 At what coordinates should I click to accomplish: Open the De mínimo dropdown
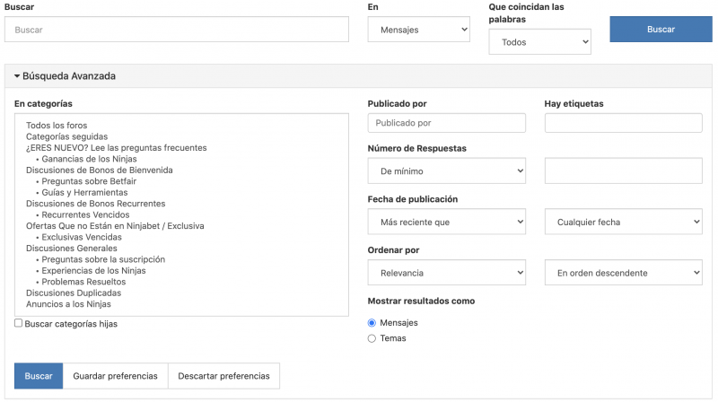pyautogui.click(x=446, y=170)
